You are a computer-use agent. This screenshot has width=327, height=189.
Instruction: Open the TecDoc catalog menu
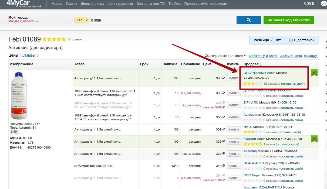pos(174,4)
